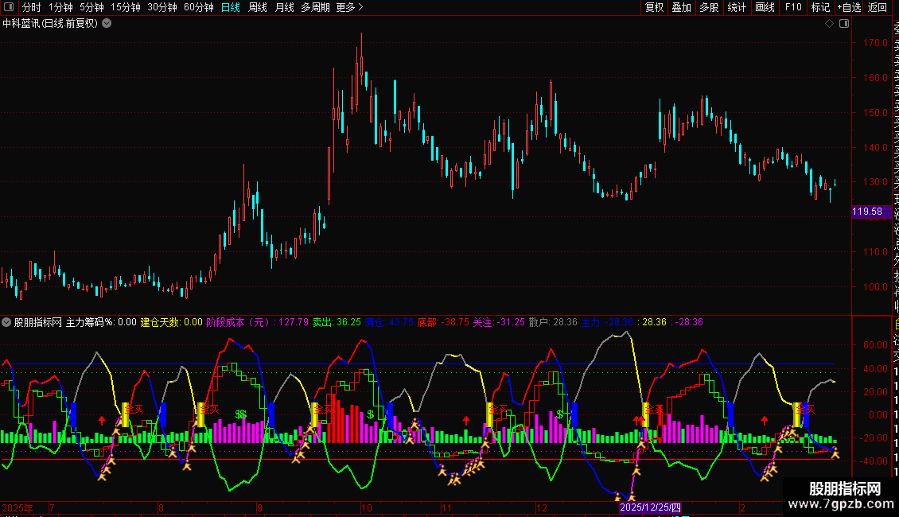Viewport: 899px width, 517px height.
Task: Click the 阶段成本 127.79 readout
Action: (x=258, y=322)
